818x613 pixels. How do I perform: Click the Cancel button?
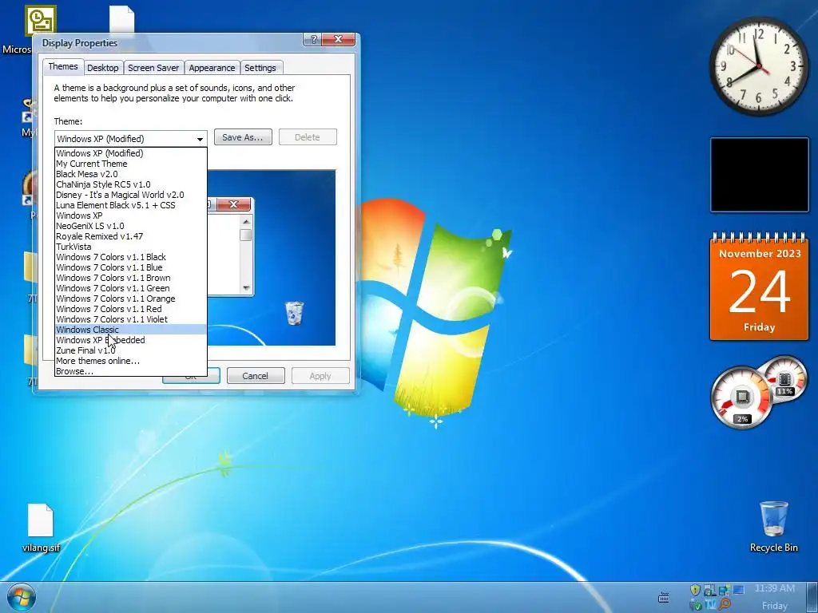pos(255,376)
